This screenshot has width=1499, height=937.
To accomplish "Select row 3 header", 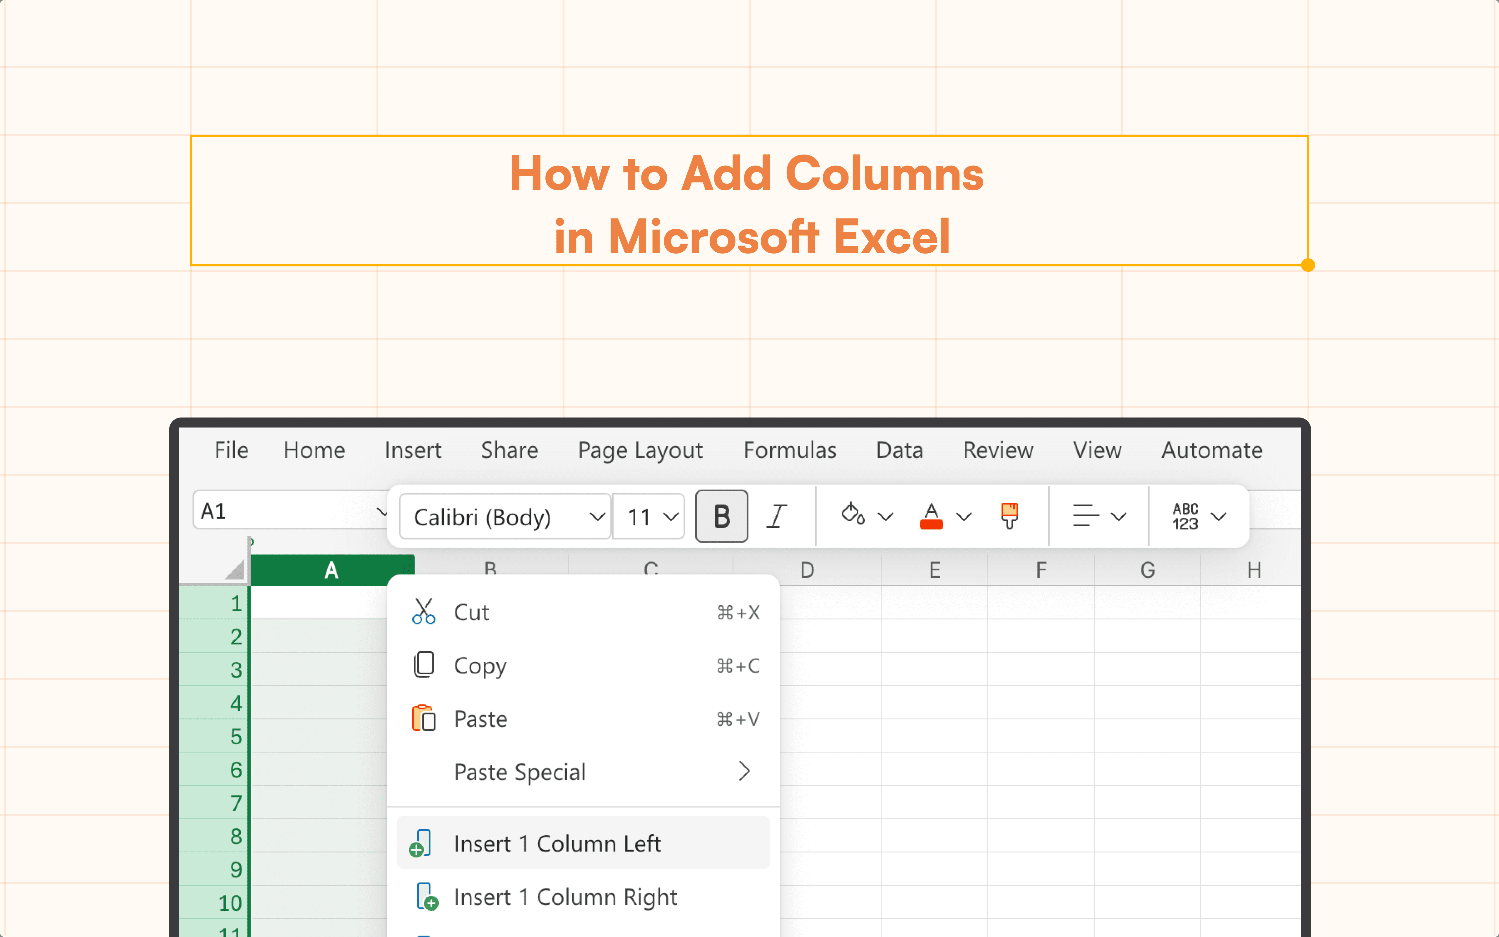I will pyautogui.click(x=214, y=670).
